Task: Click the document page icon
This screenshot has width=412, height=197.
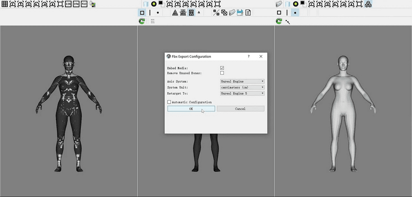Action: [248, 13]
